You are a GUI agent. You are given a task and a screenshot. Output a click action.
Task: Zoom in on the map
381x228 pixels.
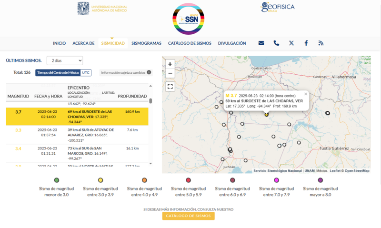tap(170, 64)
